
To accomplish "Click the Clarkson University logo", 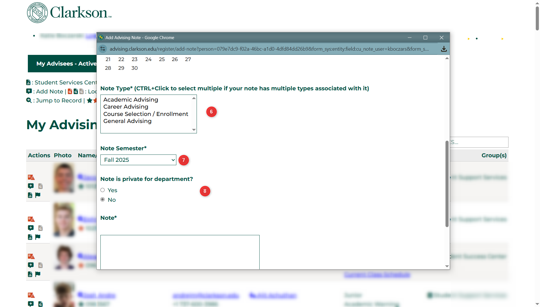I will [x=69, y=13].
